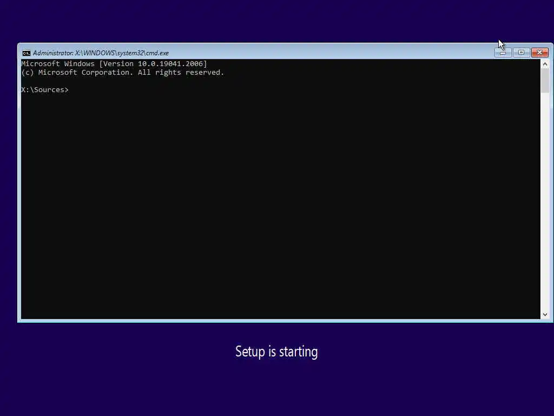Close the Administrator cmd.exe window
This screenshot has height=416, width=554.
click(539, 53)
